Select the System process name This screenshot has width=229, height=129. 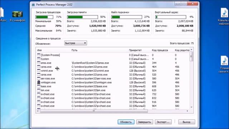pos(45,59)
